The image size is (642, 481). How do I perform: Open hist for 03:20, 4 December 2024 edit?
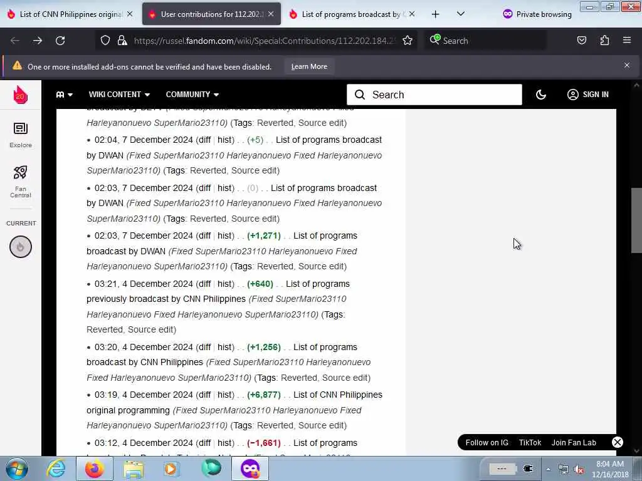coord(224,347)
